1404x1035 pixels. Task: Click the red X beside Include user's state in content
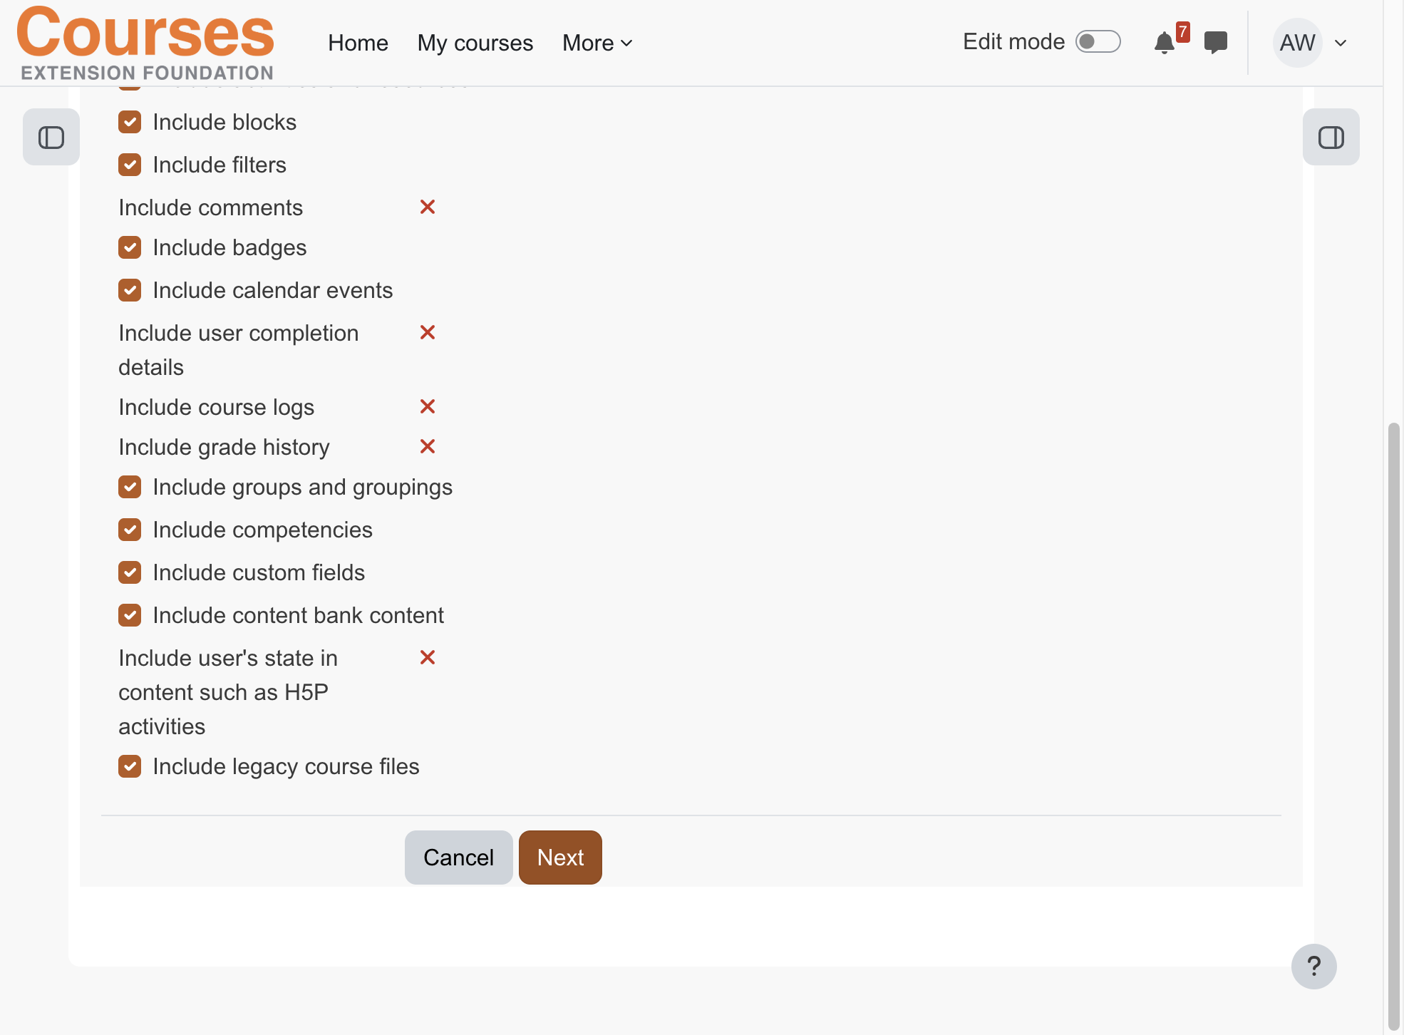point(428,657)
